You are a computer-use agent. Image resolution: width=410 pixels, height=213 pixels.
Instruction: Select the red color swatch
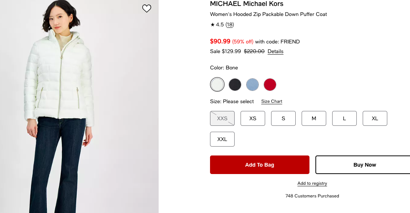[270, 85]
